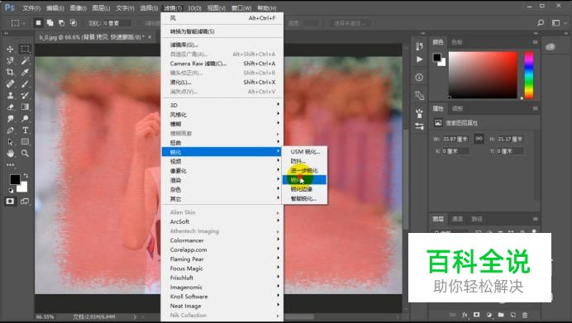Image resolution: width=572 pixels, height=323 pixels.
Task: Pick a color in the Color panel field
Action: pos(483,75)
